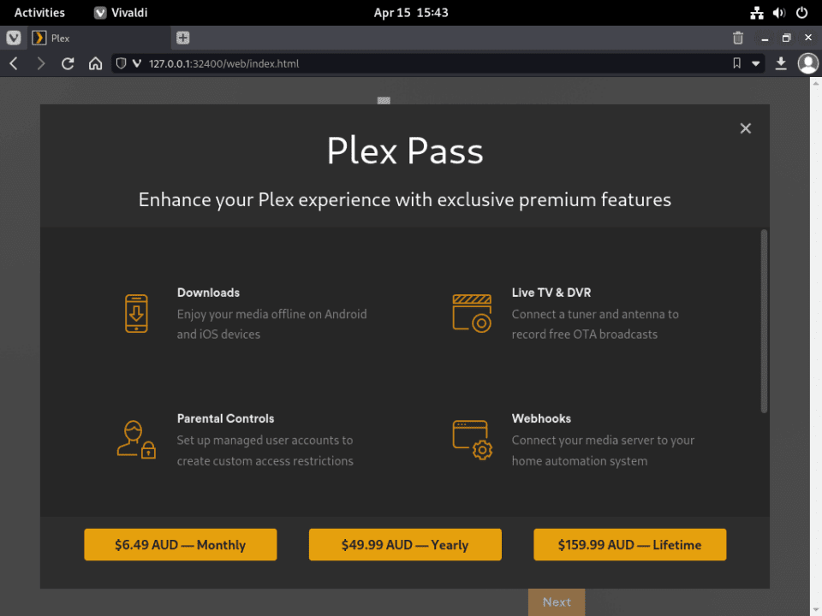Reload the Plex web page
This screenshot has width=822, height=616.
68,63
